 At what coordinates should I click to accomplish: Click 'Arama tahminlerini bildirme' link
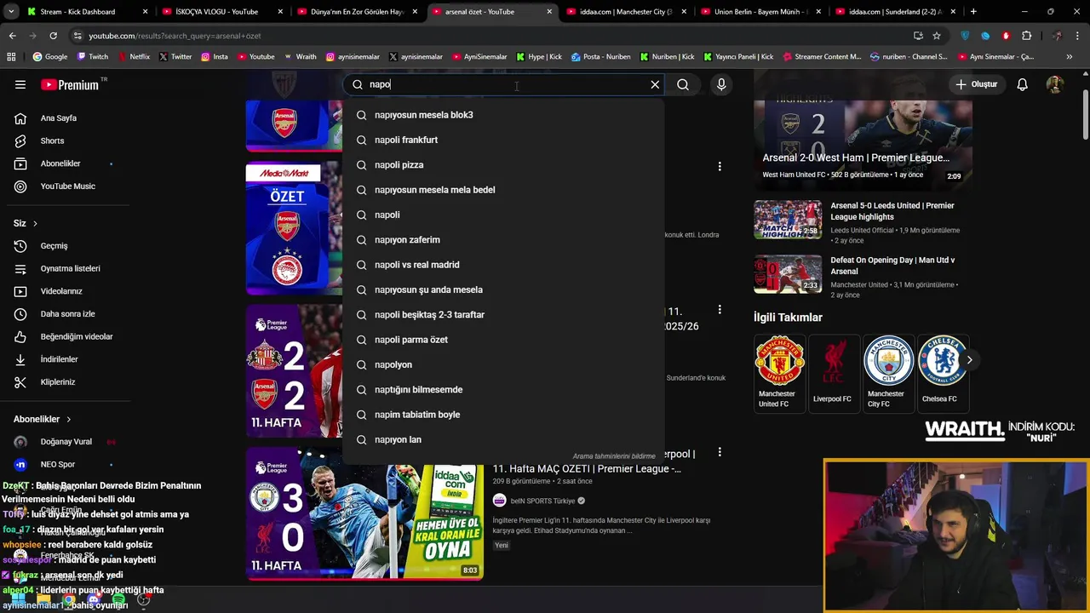pos(614,456)
